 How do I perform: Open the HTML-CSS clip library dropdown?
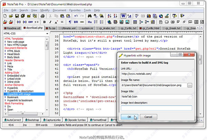(x=47, y=34)
